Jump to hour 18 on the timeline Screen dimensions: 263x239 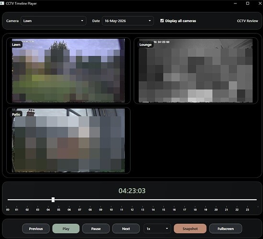(x=195, y=209)
